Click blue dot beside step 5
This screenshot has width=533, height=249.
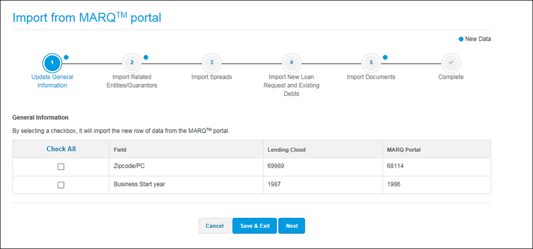[x=385, y=57]
